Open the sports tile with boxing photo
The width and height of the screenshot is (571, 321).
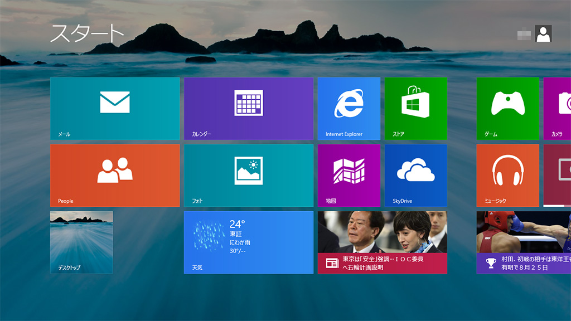coord(524,242)
